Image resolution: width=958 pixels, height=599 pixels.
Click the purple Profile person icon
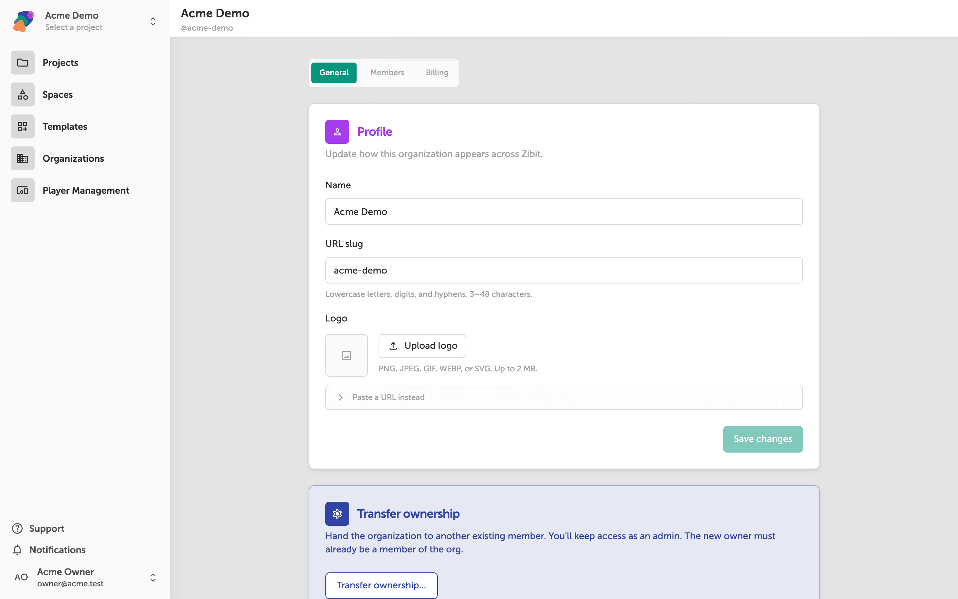click(x=337, y=131)
